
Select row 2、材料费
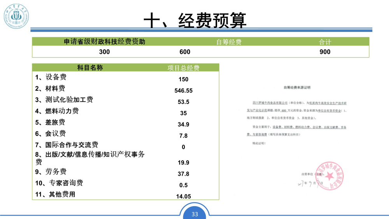[50, 88]
